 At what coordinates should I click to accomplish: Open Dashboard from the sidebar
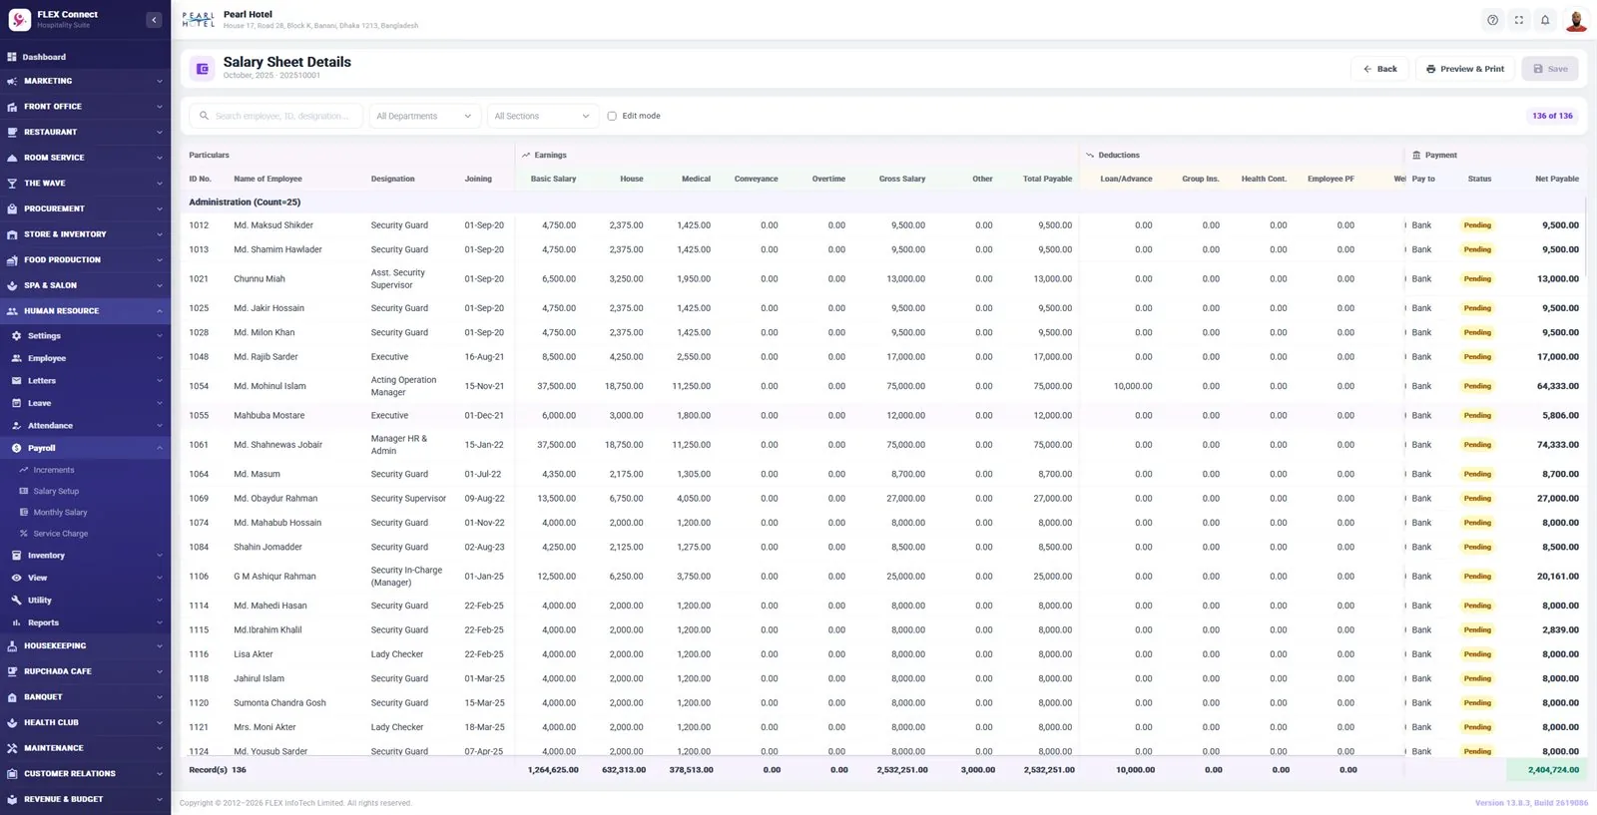(x=85, y=57)
